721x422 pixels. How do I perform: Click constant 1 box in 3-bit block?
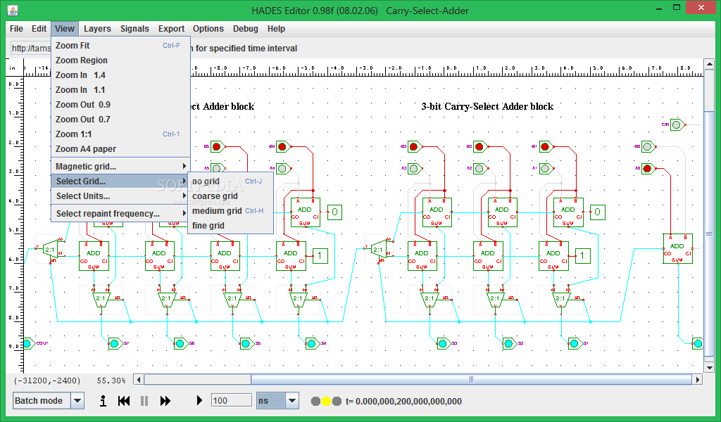click(x=582, y=255)
